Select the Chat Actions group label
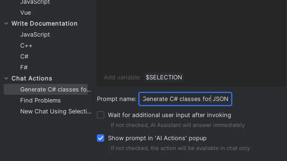 [x=32, y=78]
